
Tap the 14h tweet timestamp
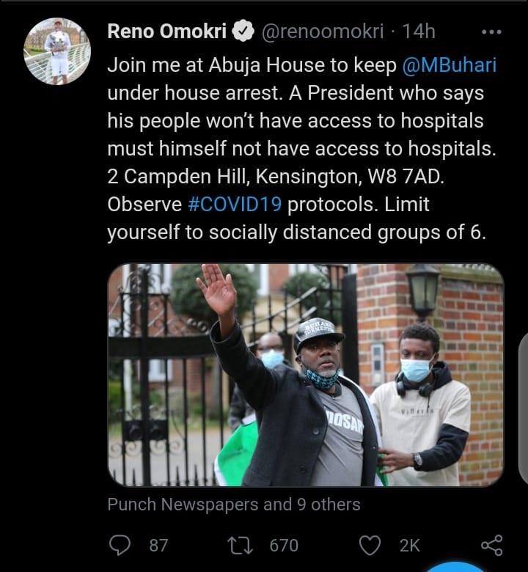point(421,32)
